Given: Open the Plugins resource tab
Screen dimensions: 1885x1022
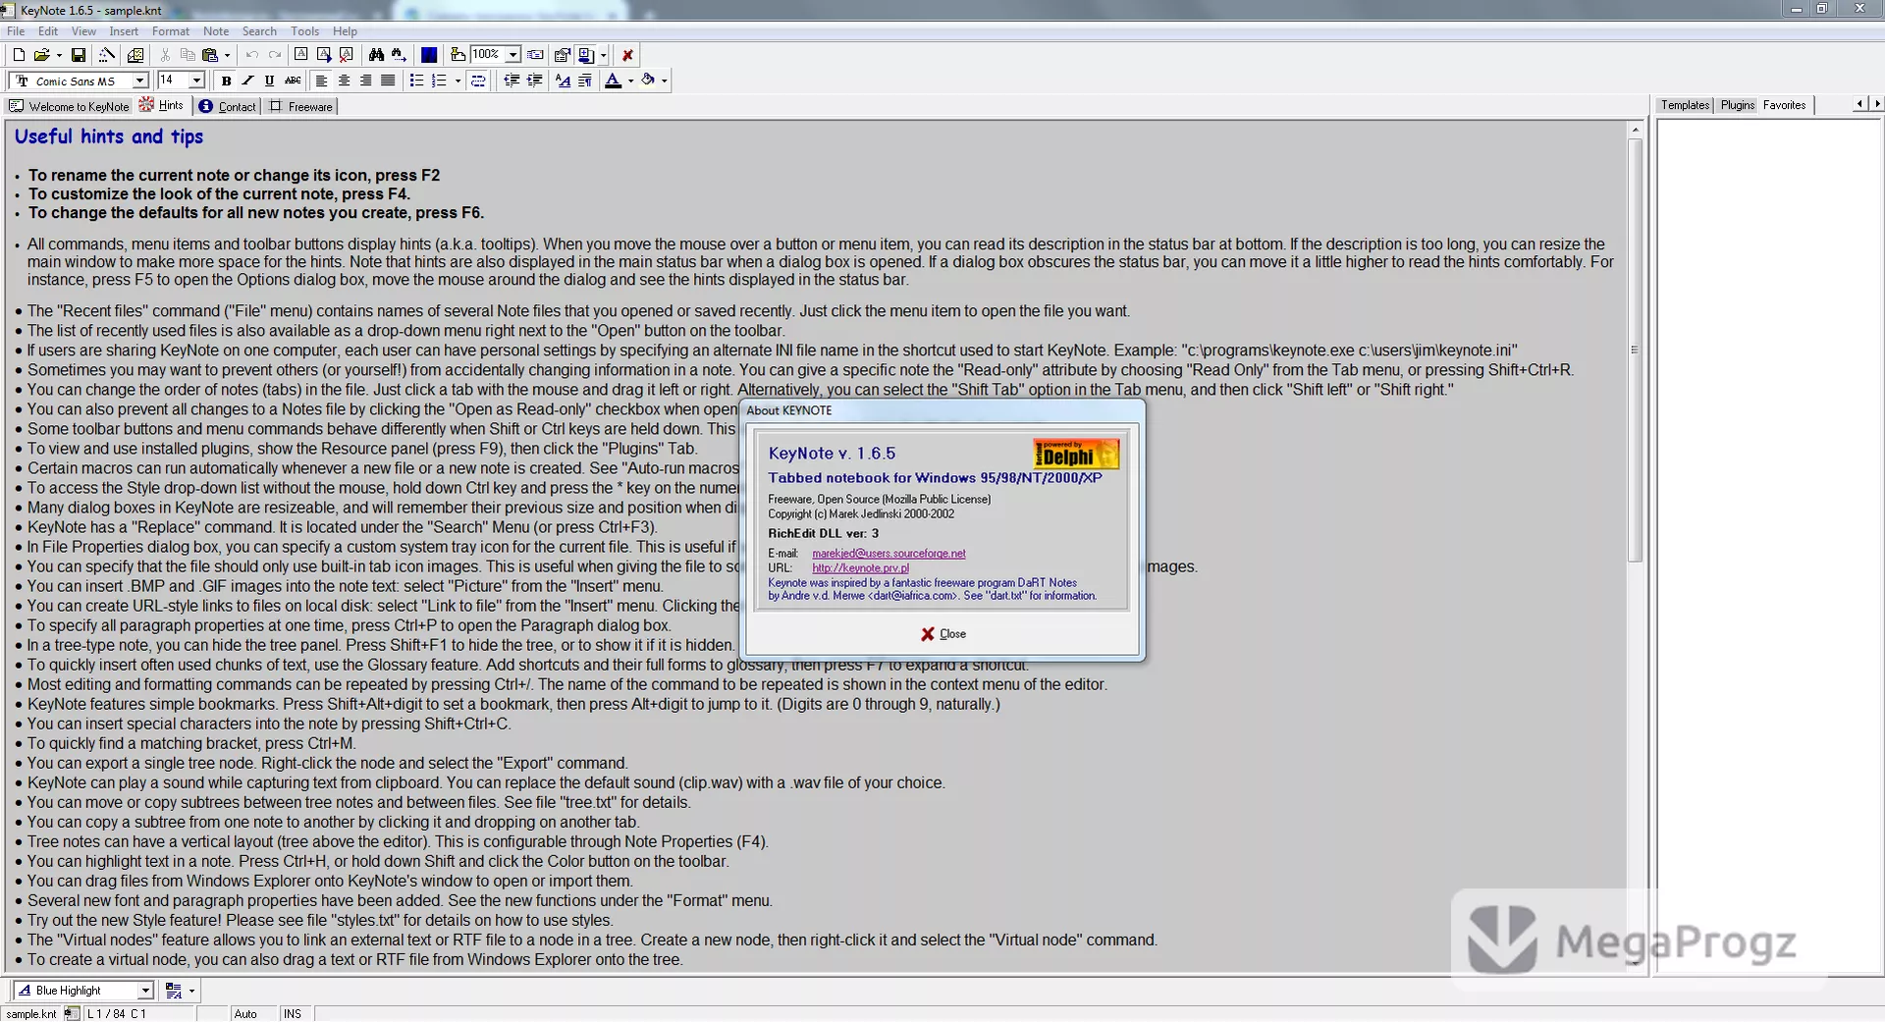Looking at the screenshot, I should click(1737, 105).
